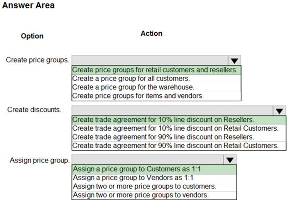Viewport: 289px width, 203px height.
Task: Click the Create price groups combo box field
Action: pos(150,60)
